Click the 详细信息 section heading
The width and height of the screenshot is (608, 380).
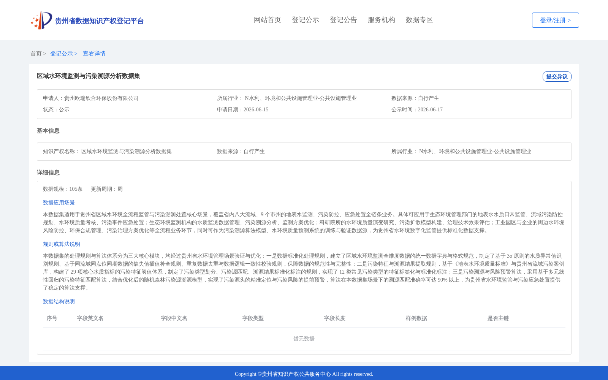pyautogui.click(x=48, y=173)
